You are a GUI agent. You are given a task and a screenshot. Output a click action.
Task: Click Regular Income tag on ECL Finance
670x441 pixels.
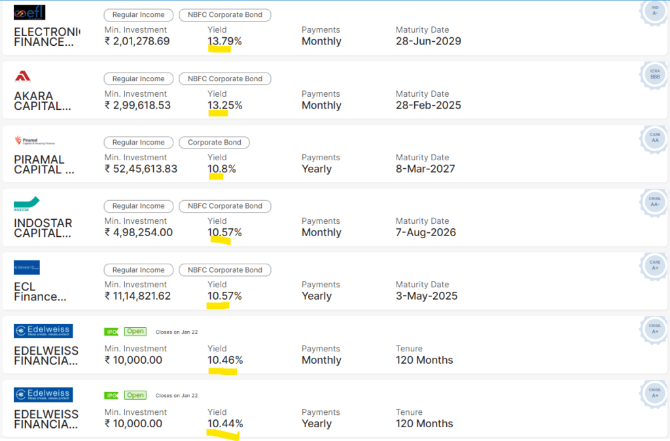coord(139,270)
